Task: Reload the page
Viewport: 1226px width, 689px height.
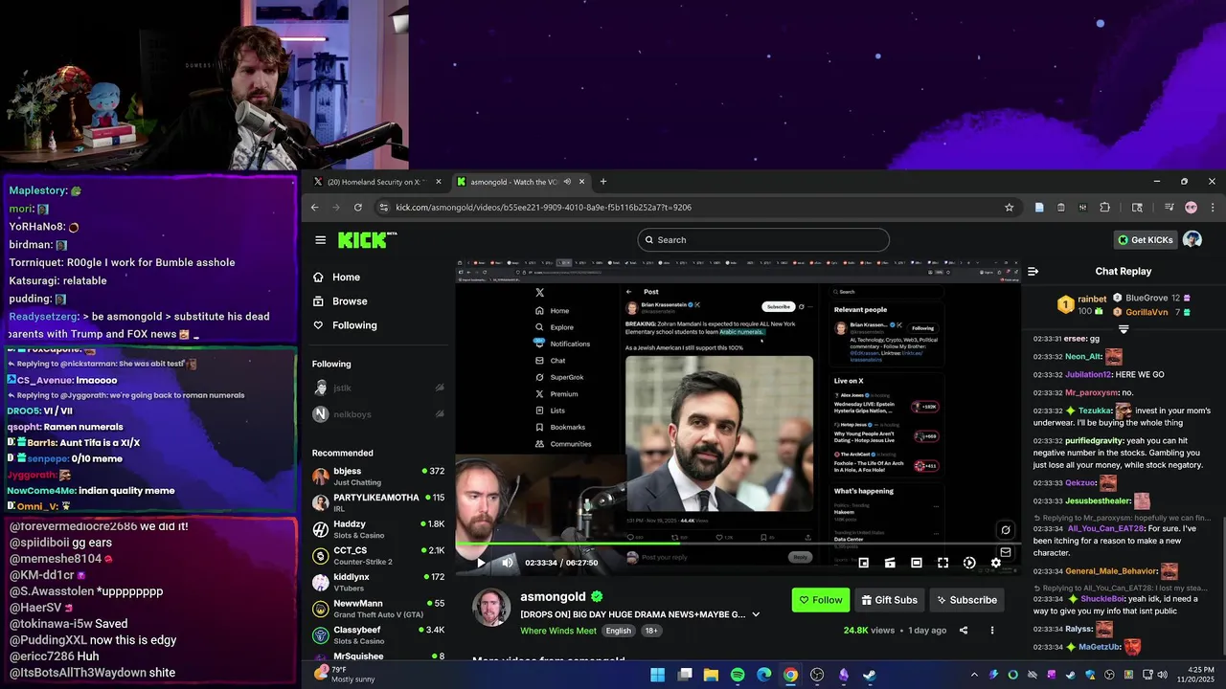Action: pyautogui.click(x=358, y=207)
